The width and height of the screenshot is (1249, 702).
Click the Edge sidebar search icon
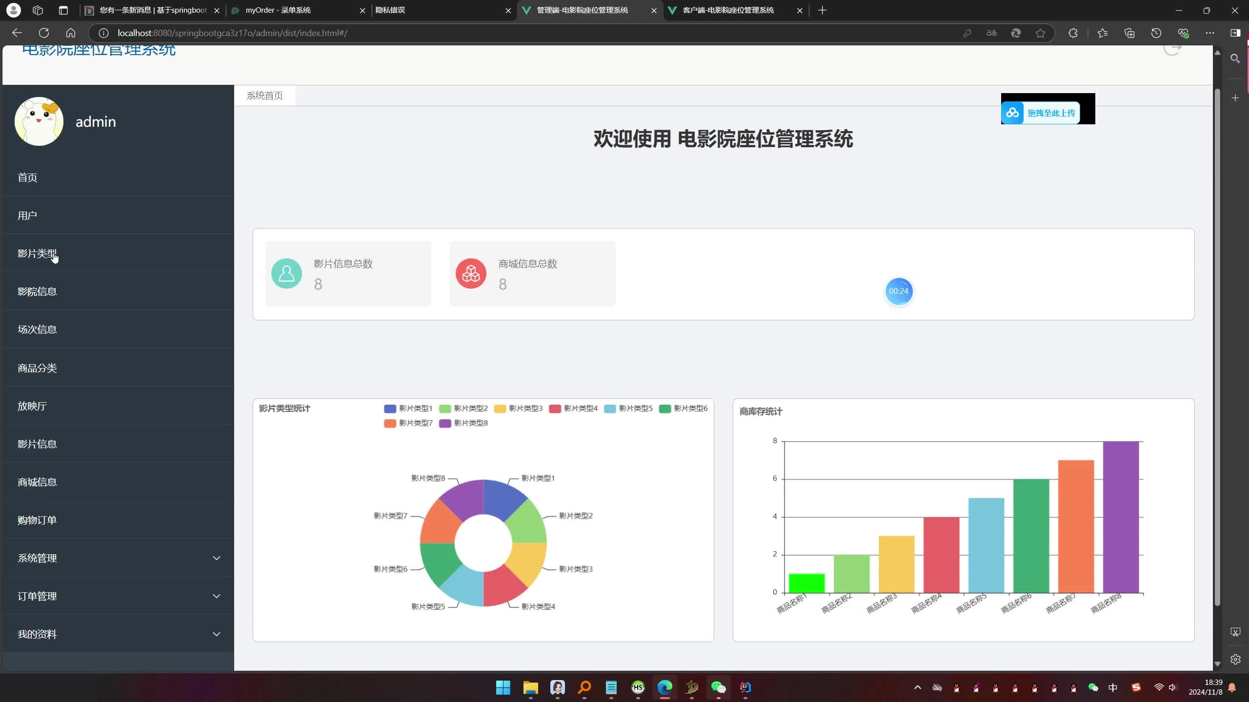tap(1235, 59)
